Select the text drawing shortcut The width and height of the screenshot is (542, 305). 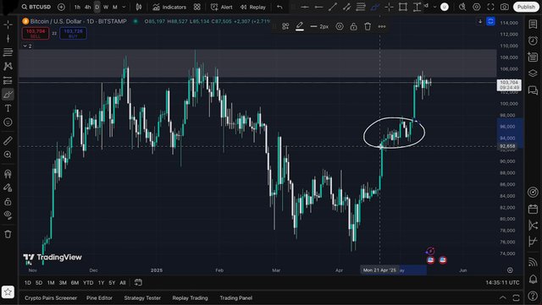(x=418, y=7)
